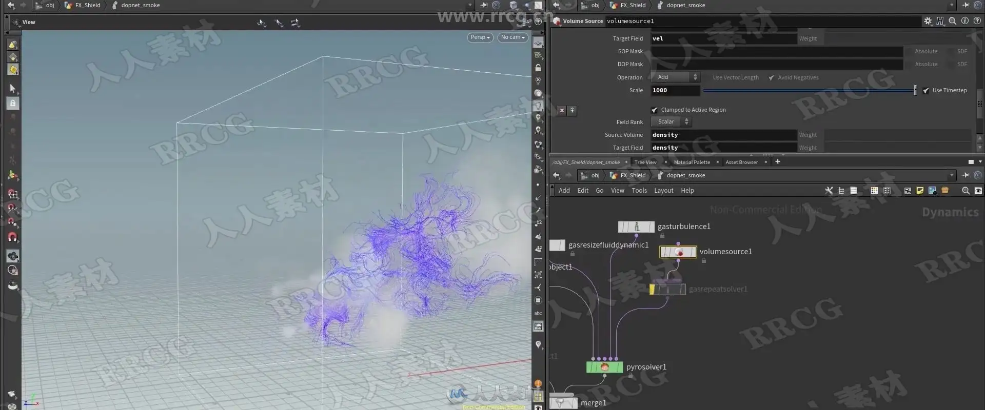Add a background image to the network
The height and width of the screenshot is (410, 985).
932,191
